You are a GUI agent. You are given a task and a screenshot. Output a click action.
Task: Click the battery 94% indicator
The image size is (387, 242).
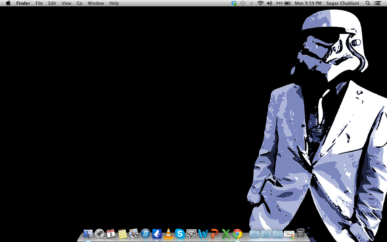click(x=283, y=3)
